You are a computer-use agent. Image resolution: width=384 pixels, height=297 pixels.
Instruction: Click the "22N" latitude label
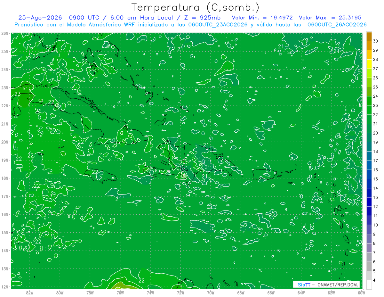5,106
